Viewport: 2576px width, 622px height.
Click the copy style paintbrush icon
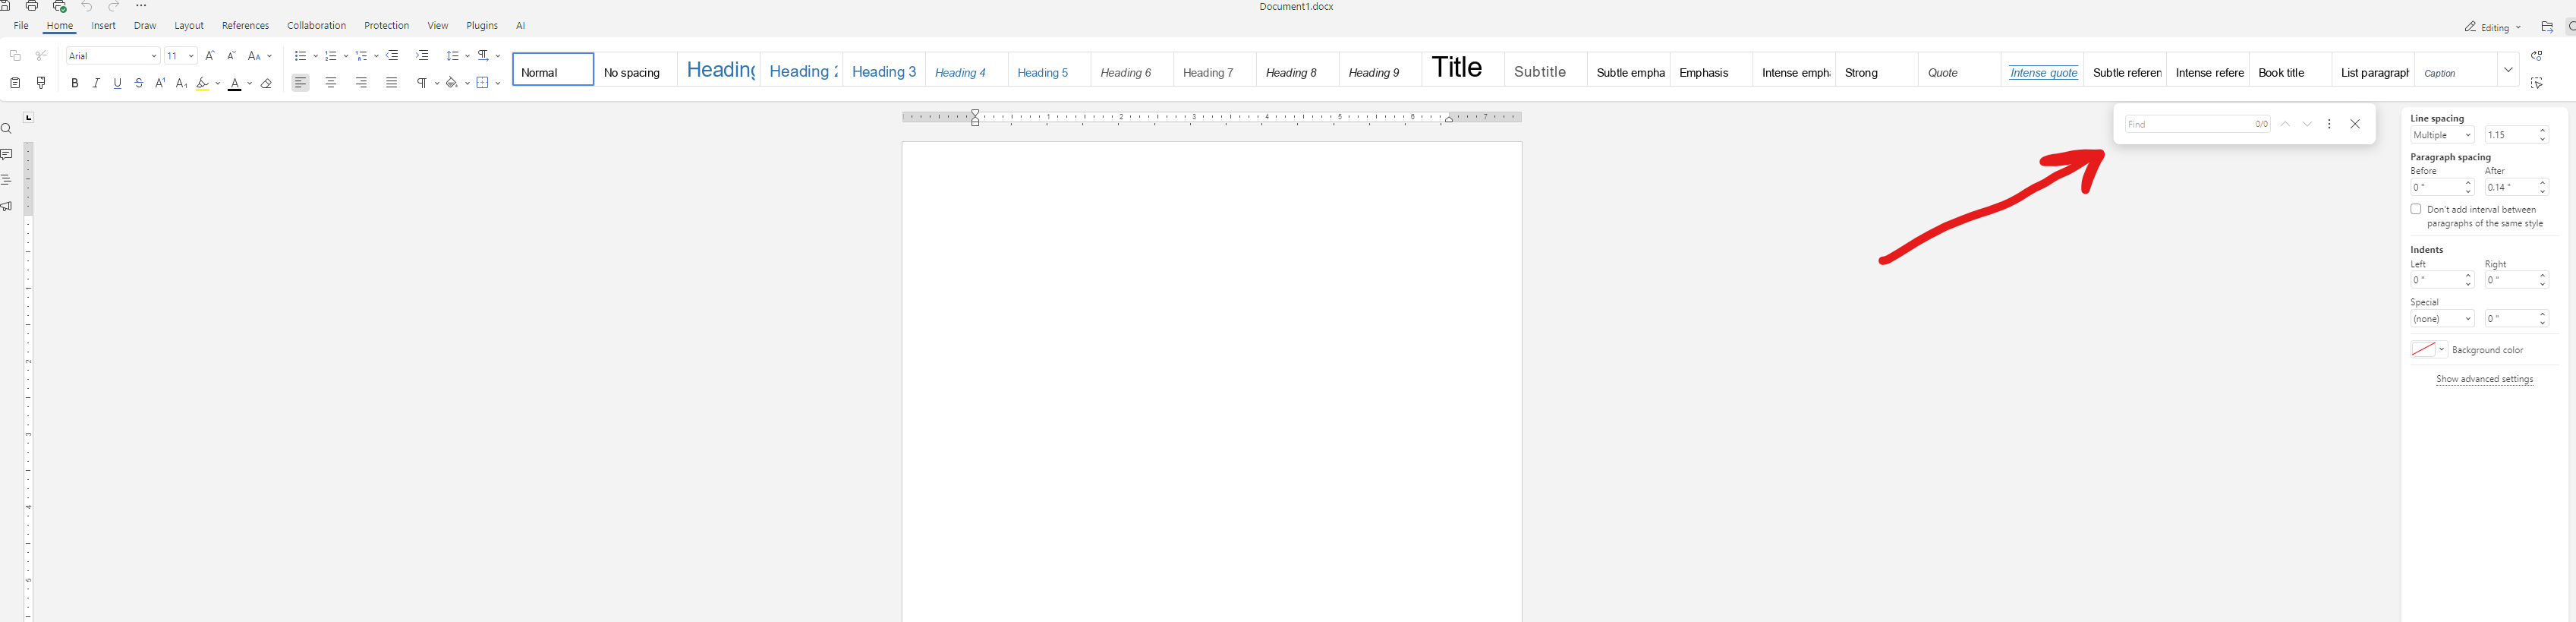[x=41, y=83]
